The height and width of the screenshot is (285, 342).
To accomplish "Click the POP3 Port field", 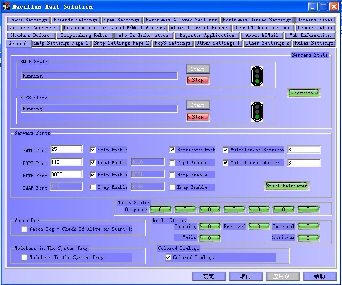I will [66, 162].
